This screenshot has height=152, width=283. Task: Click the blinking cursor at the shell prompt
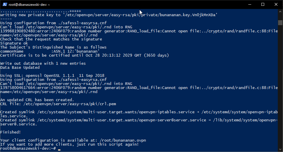[x=59, y=149]
